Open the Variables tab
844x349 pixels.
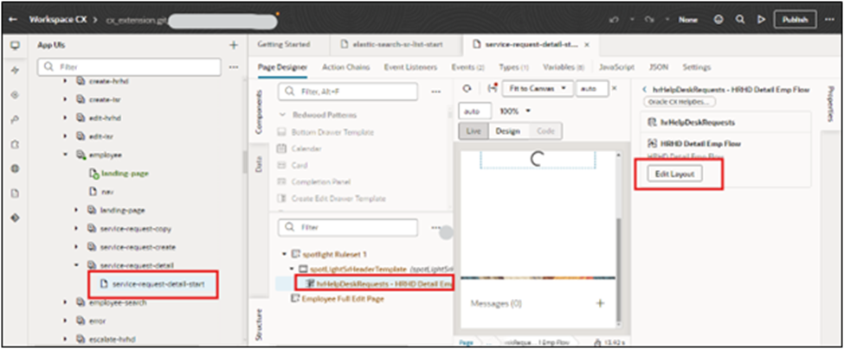pyautogui.click(x=564, y=67)
